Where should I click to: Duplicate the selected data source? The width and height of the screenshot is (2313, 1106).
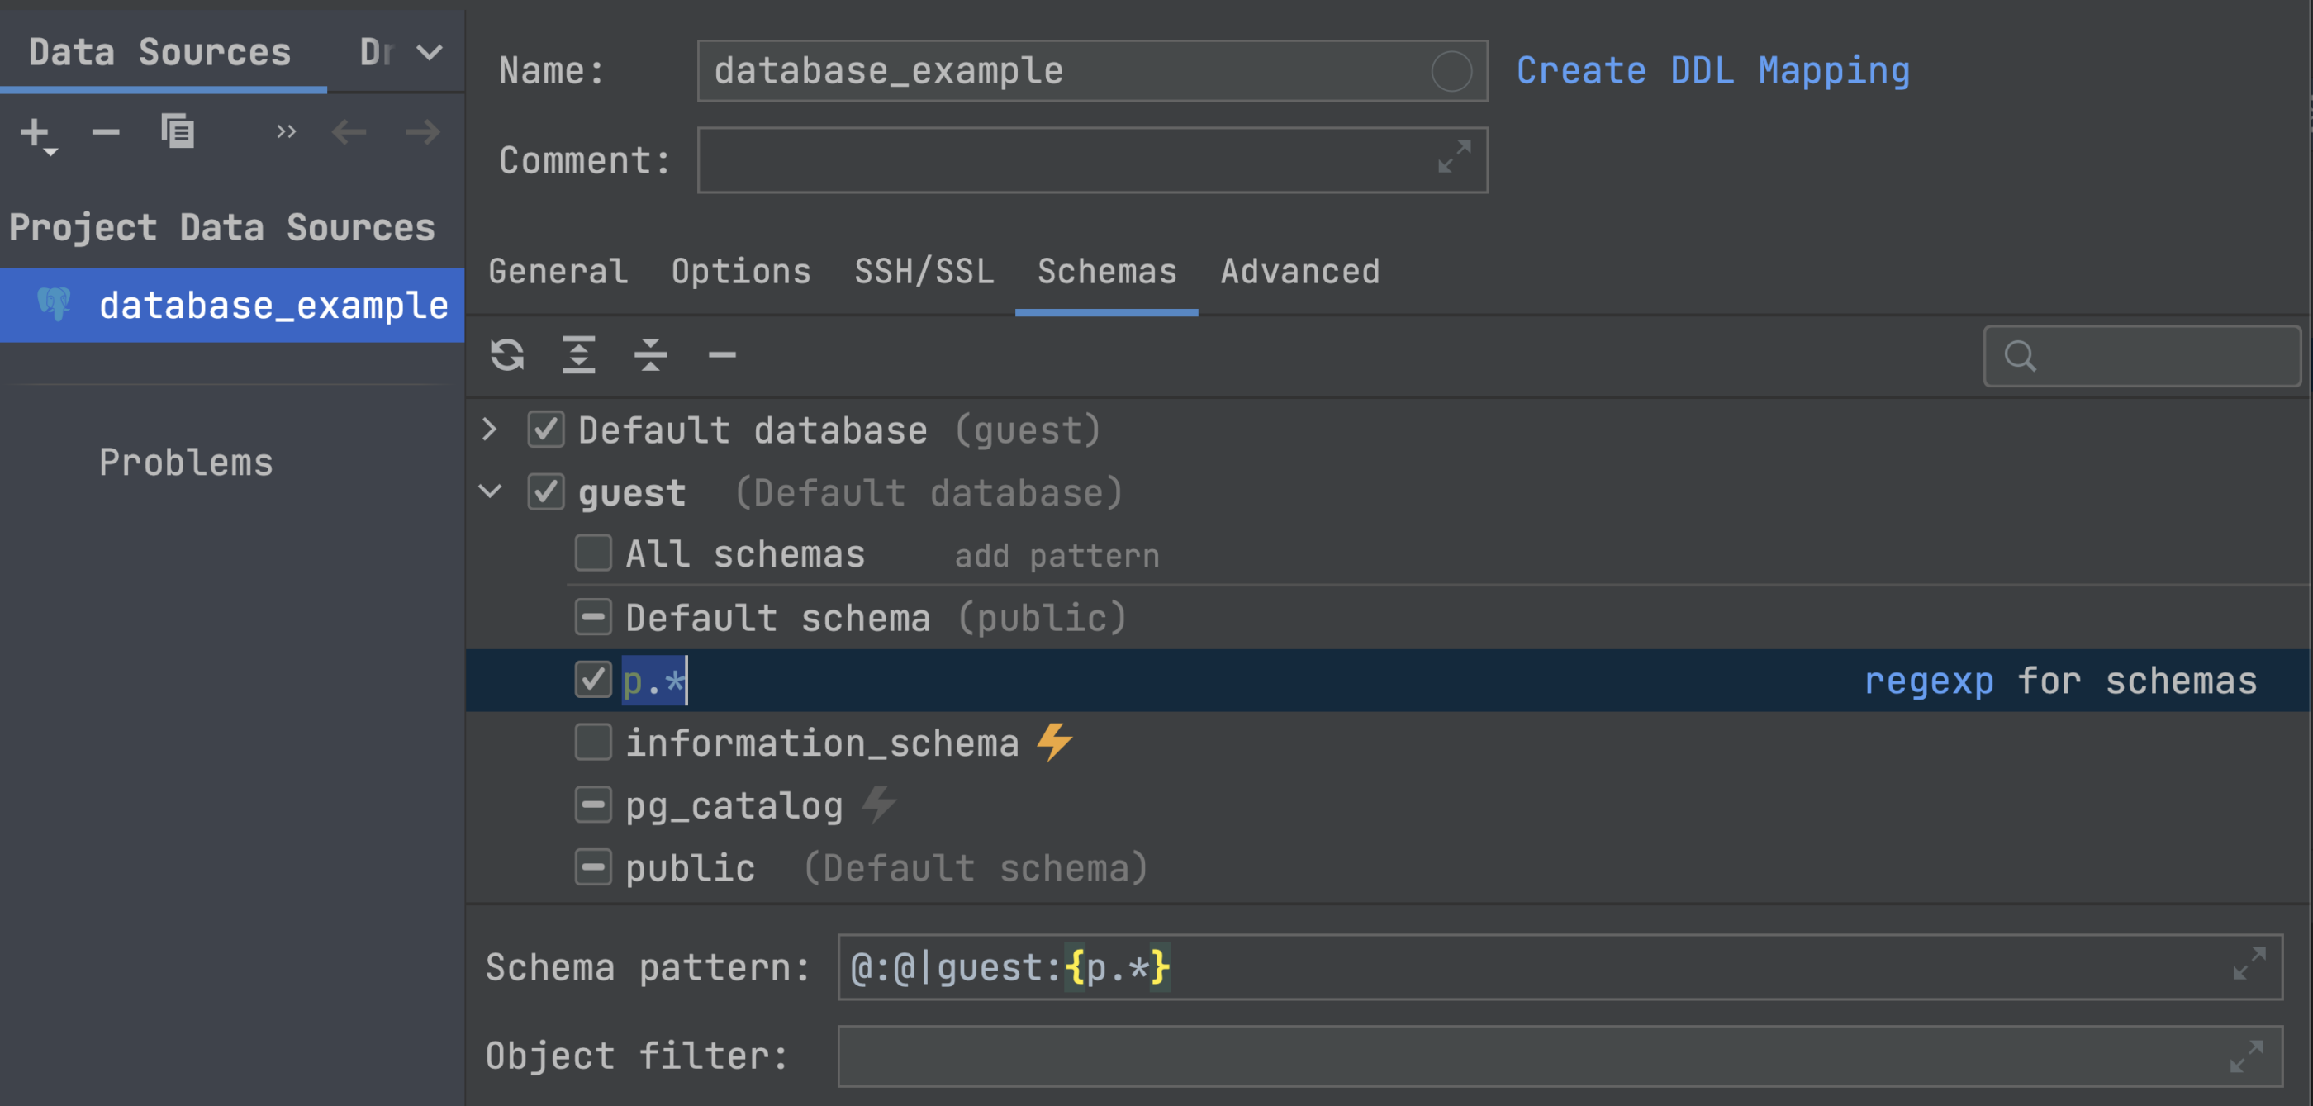(178, 132)
